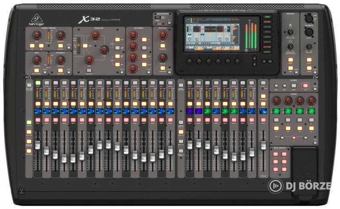Click the first Assign knob
This screenshot has height=209, width=340.
(276, 100)
